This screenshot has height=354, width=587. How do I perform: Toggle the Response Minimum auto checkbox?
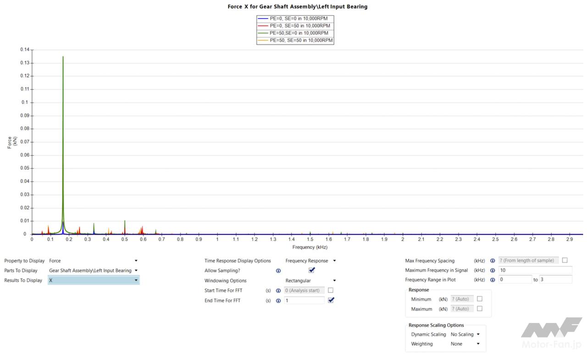tap(480, 299)
